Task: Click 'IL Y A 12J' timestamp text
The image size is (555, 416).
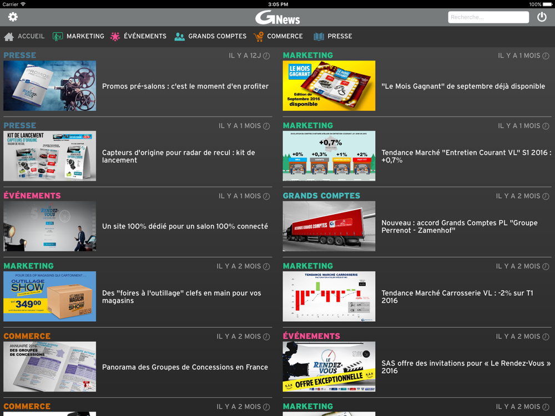Action: point(245,55)
